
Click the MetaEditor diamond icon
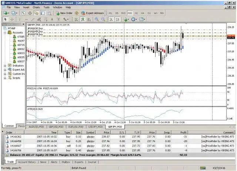point(77,13)
